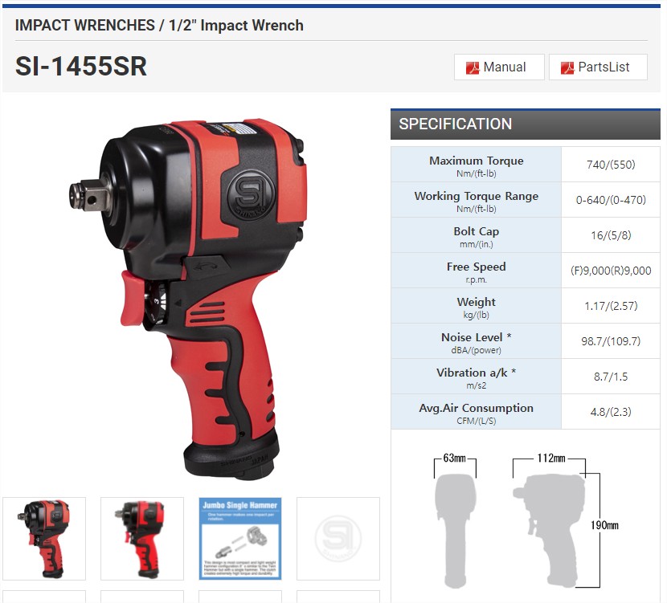Click the side-view wrench silhouette diagram
Screen dimensions: 667x603
[x=550, y=530]
